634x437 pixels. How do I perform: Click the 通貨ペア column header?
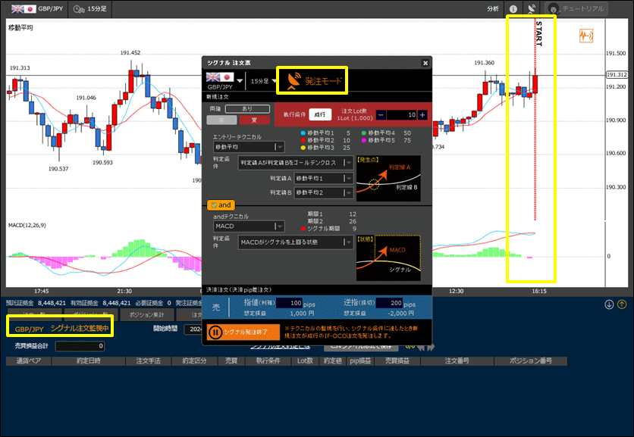point(28,361)
